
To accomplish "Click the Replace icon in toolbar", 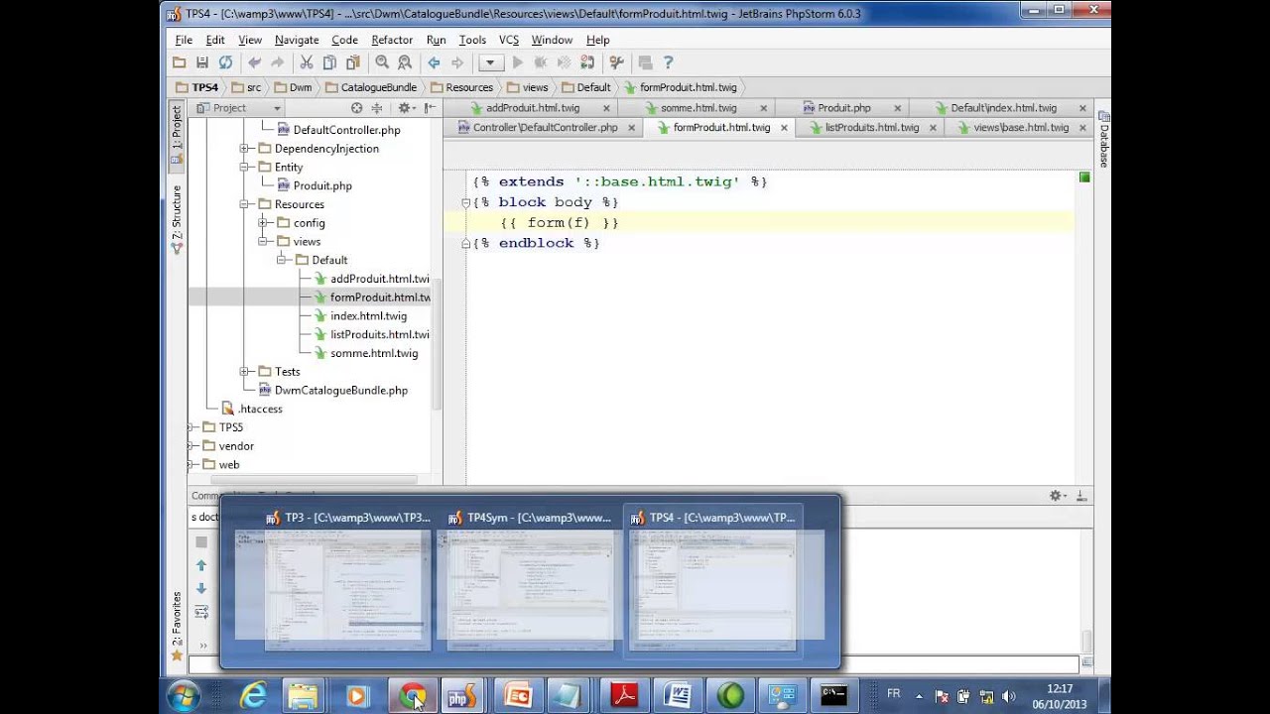I will click(x=405, y=62).
